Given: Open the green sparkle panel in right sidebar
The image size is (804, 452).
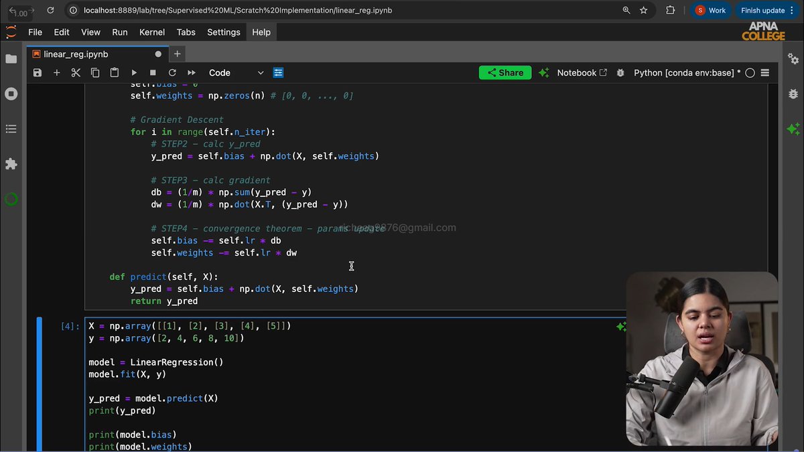Looking at the screenshot, I should (793, 129).
